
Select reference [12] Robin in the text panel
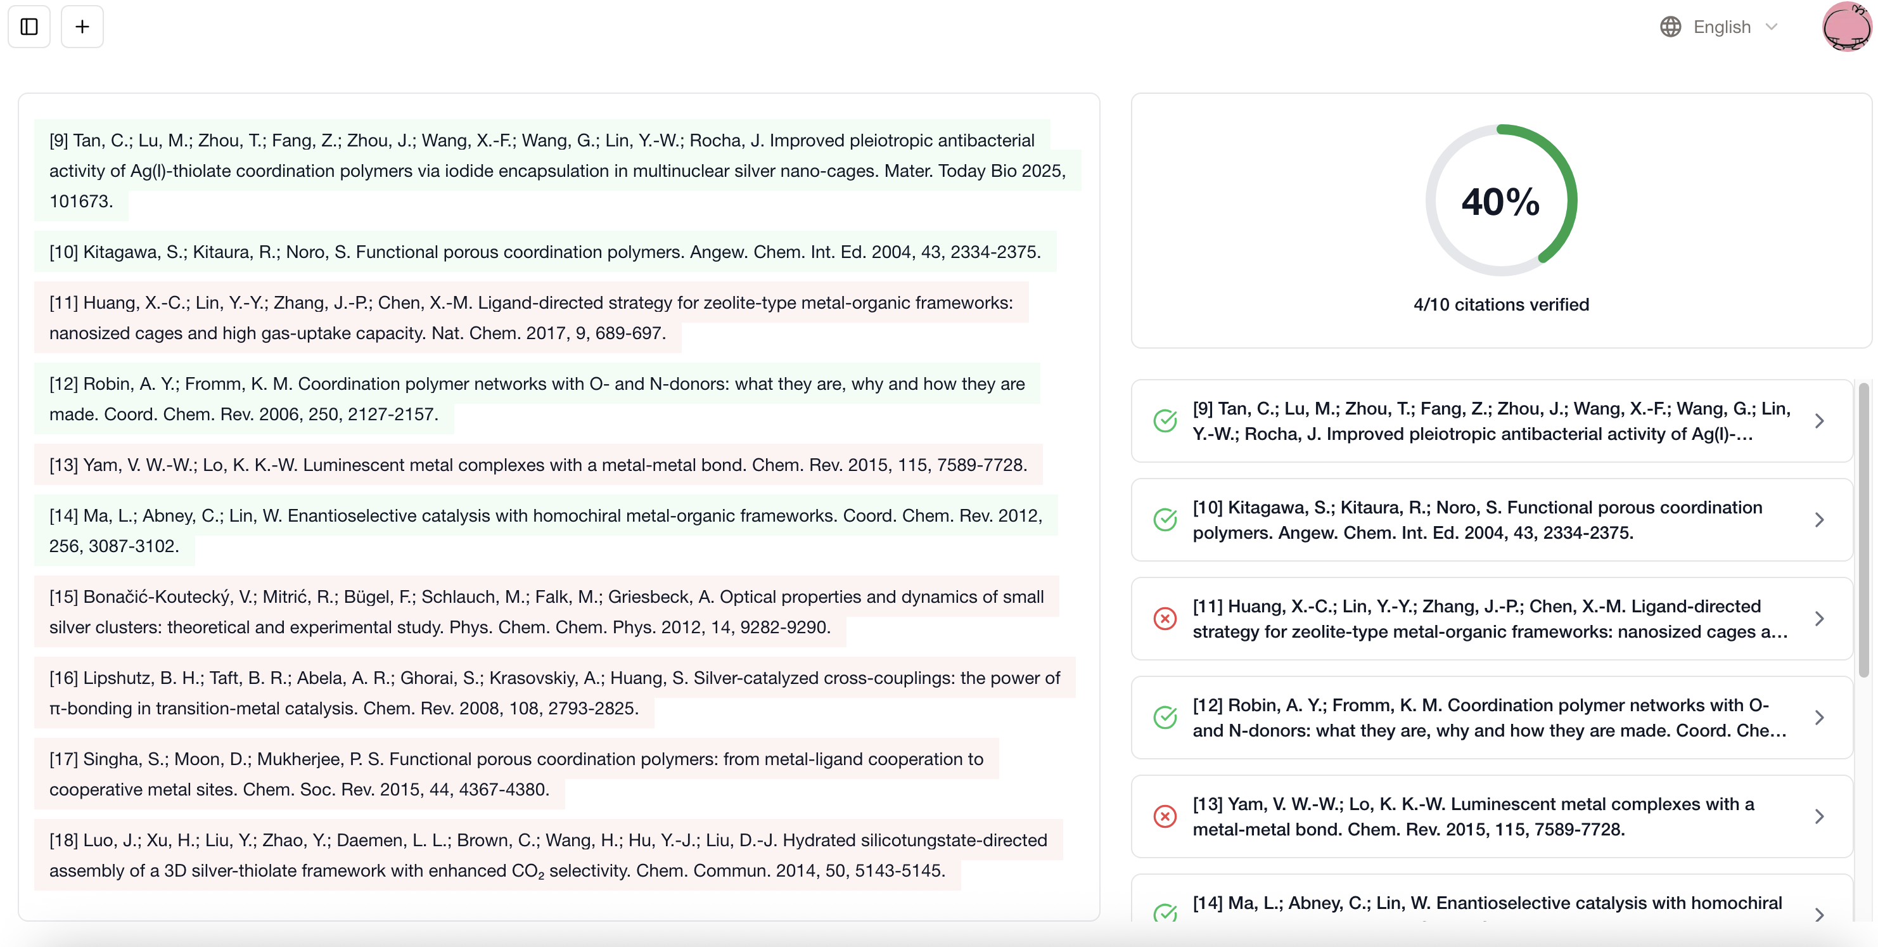coord(537,398)
